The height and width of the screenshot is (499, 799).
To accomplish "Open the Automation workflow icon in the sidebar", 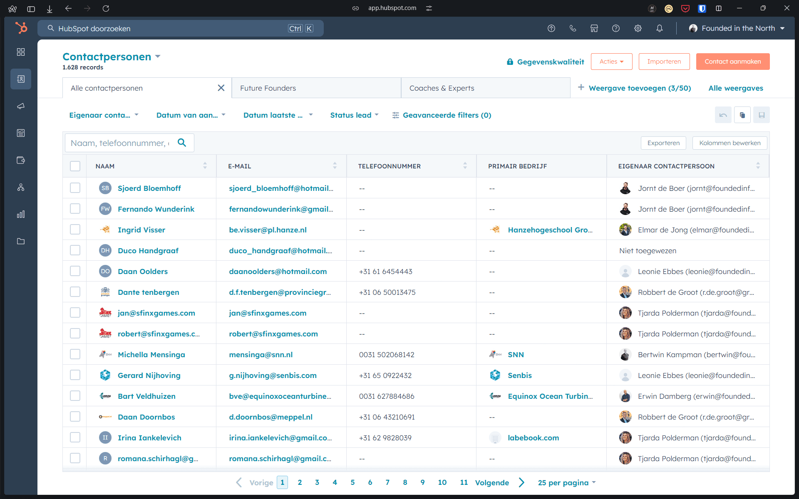I will 21,187.
